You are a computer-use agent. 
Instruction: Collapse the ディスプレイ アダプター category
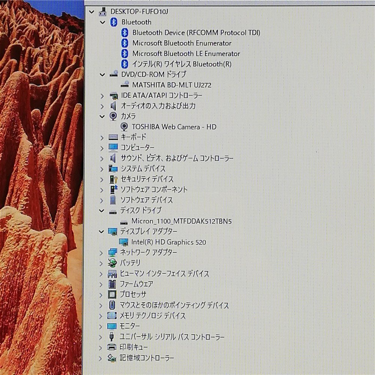[101, 231]
